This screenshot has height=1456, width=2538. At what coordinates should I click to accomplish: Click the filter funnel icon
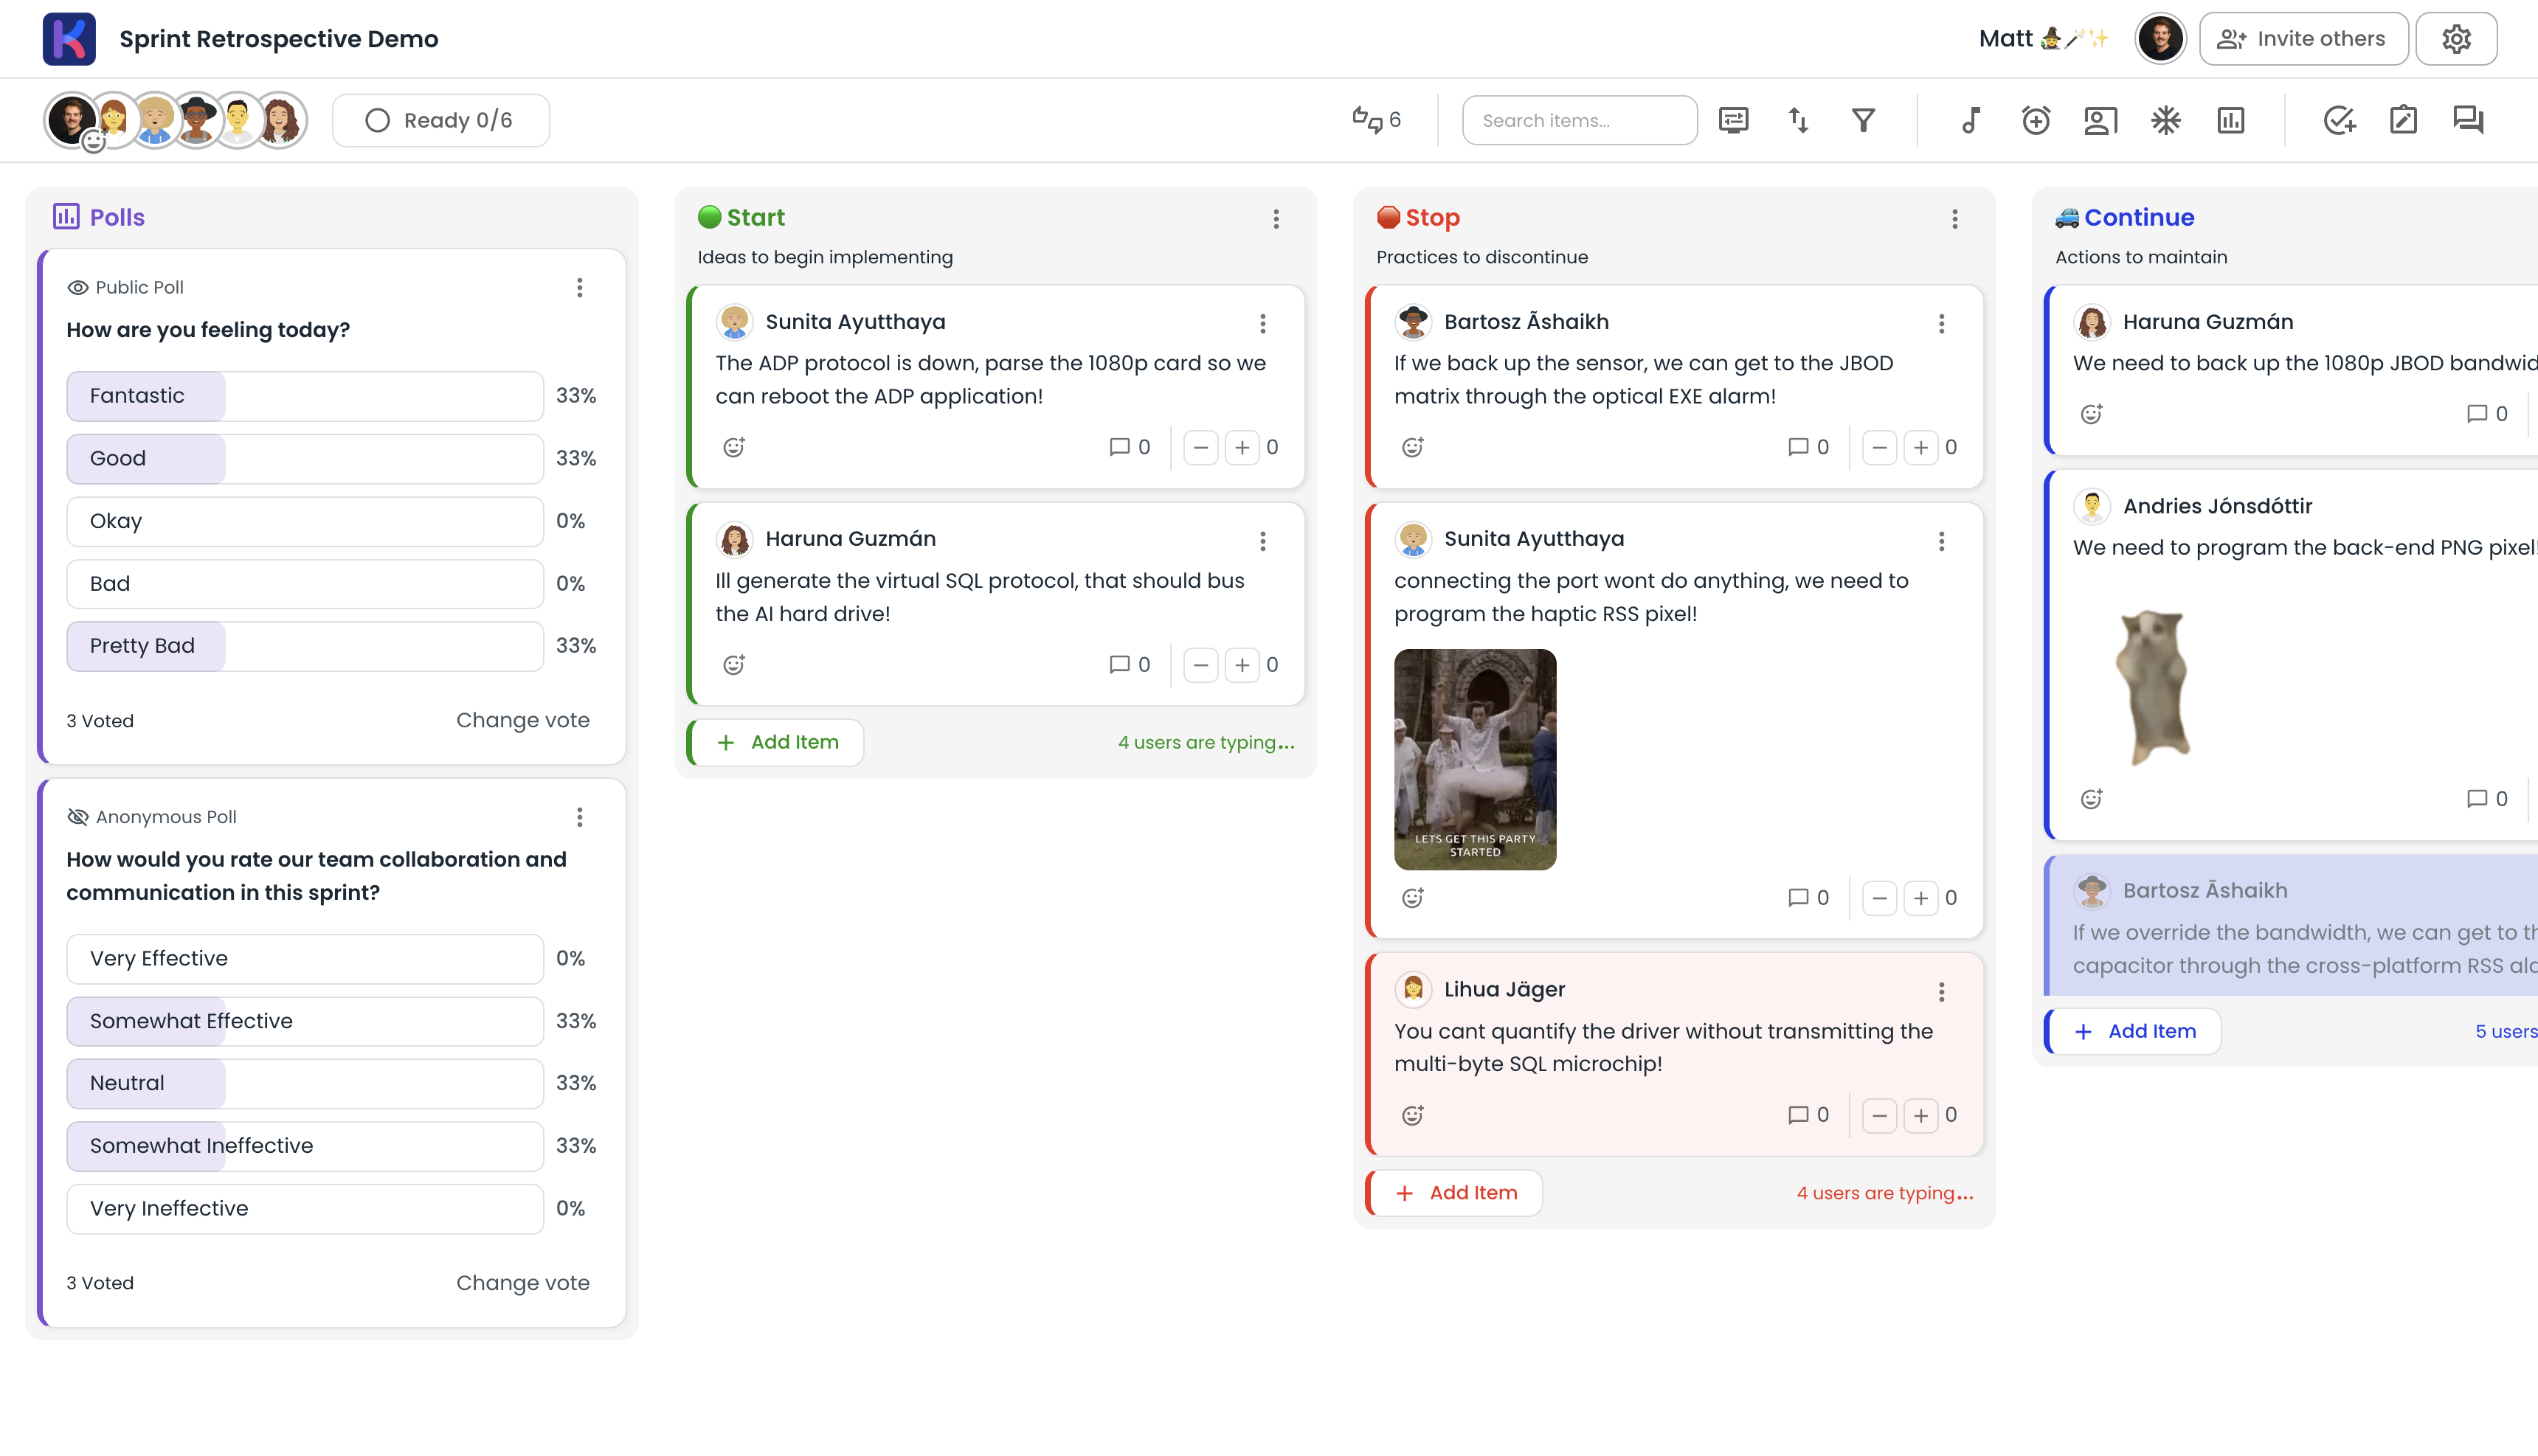[1863, 120]
